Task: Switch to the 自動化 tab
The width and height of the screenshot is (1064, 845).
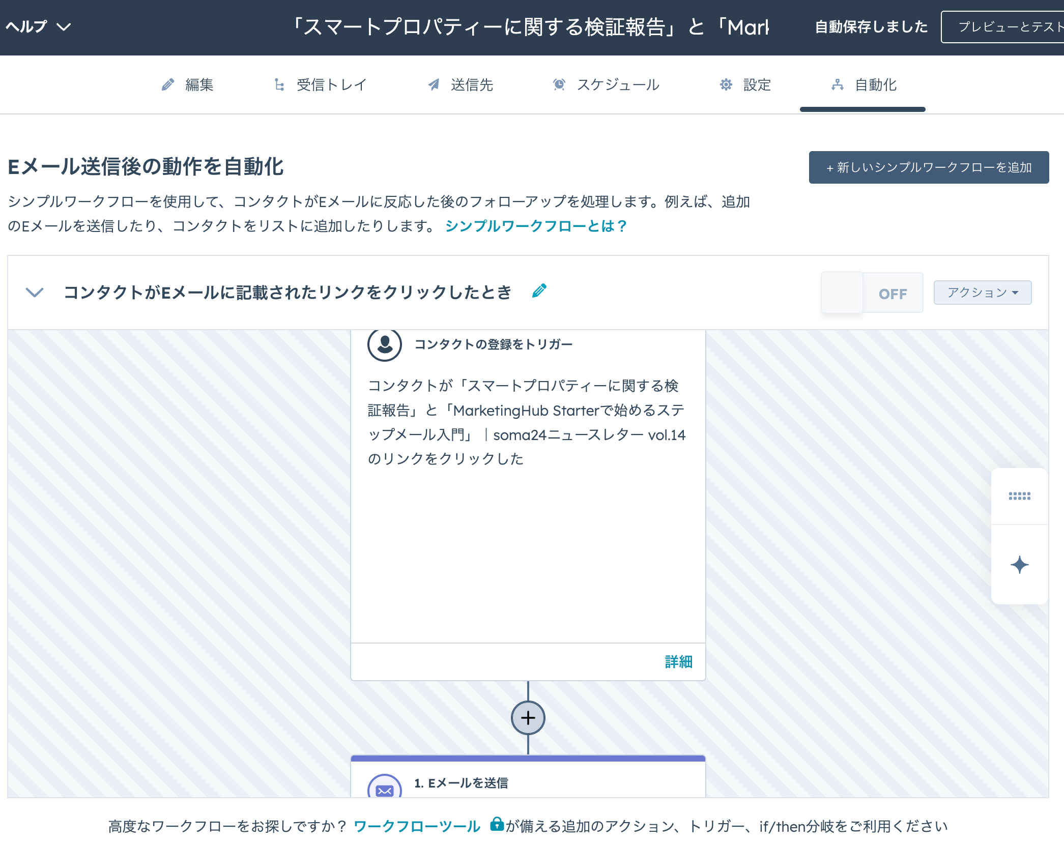Action: (864, 84)
